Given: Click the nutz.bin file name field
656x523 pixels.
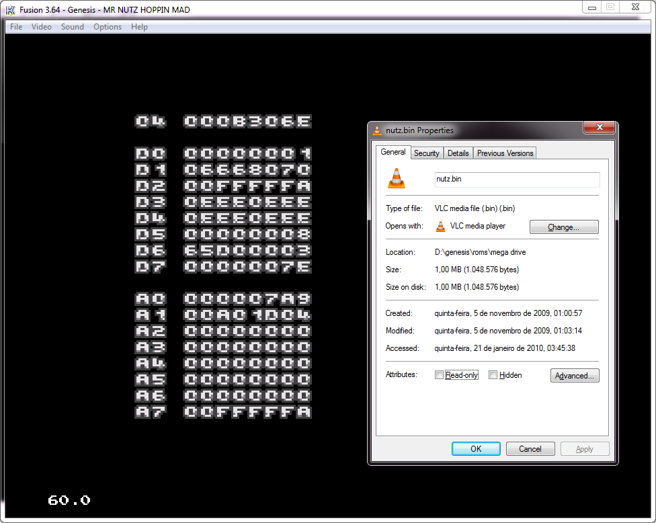Looking at the screenshot, I should coord(517,179).
